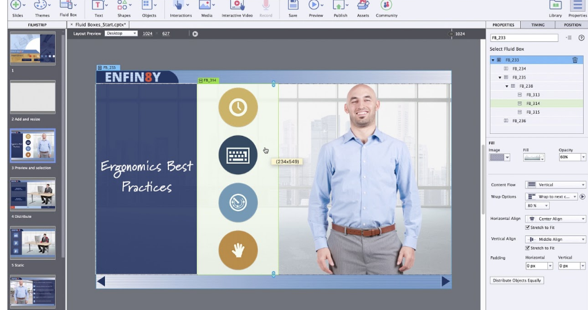Collapse the FB_235 tree node
Image resolution: width=588 pixels, height=310 pixels.
(x=500, y=78)
